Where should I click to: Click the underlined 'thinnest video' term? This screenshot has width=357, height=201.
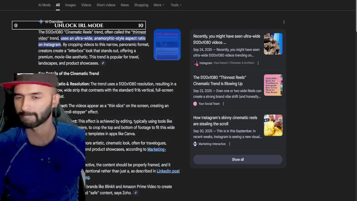click(x=139, y=32)
